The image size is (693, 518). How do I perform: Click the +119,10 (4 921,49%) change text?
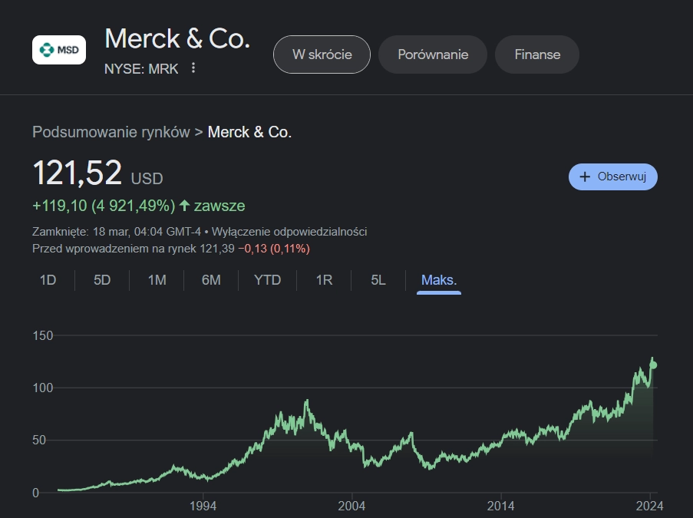click(104, 206)
